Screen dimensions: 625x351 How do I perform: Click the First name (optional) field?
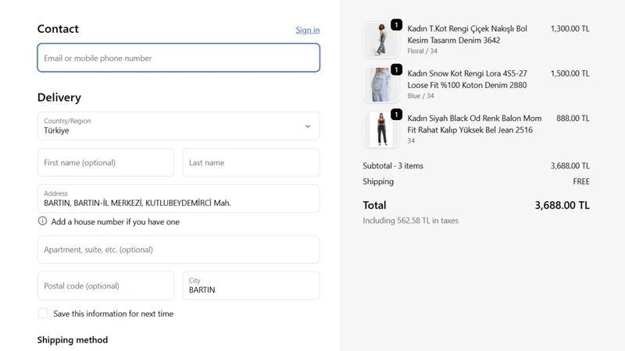[x=105, y=162]
